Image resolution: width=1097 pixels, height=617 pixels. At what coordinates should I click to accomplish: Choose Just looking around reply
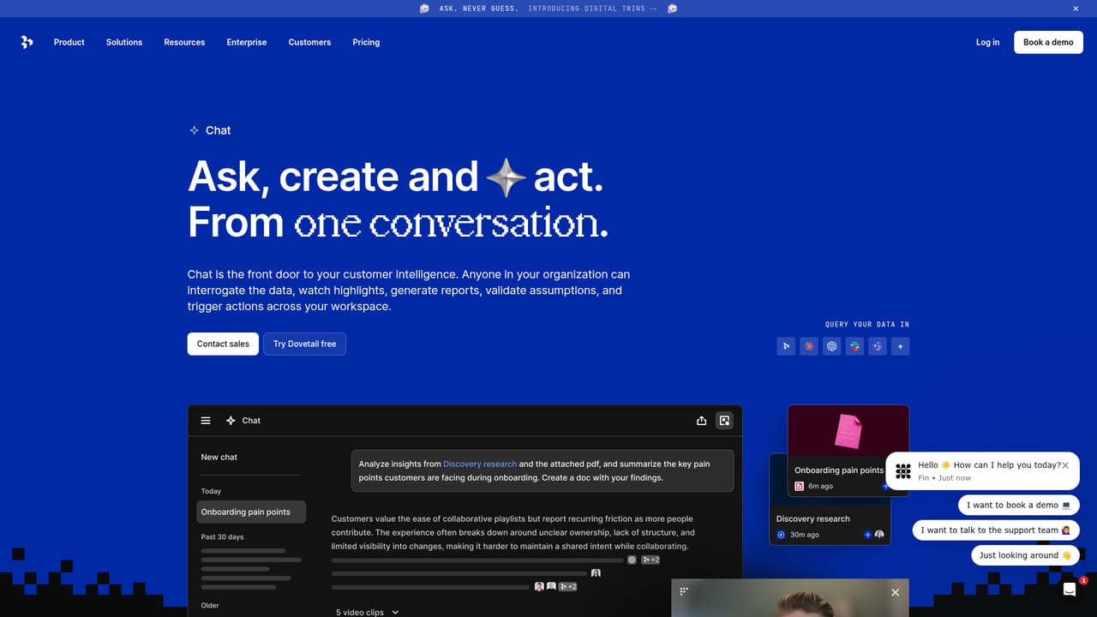(1025, 554)
